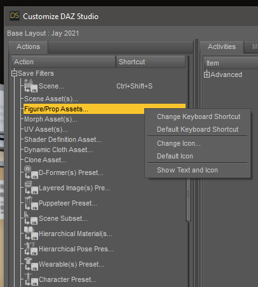258x287 pixels.
Task: Click the DAZ Studio DS logo icon
Action: point(15,16)
